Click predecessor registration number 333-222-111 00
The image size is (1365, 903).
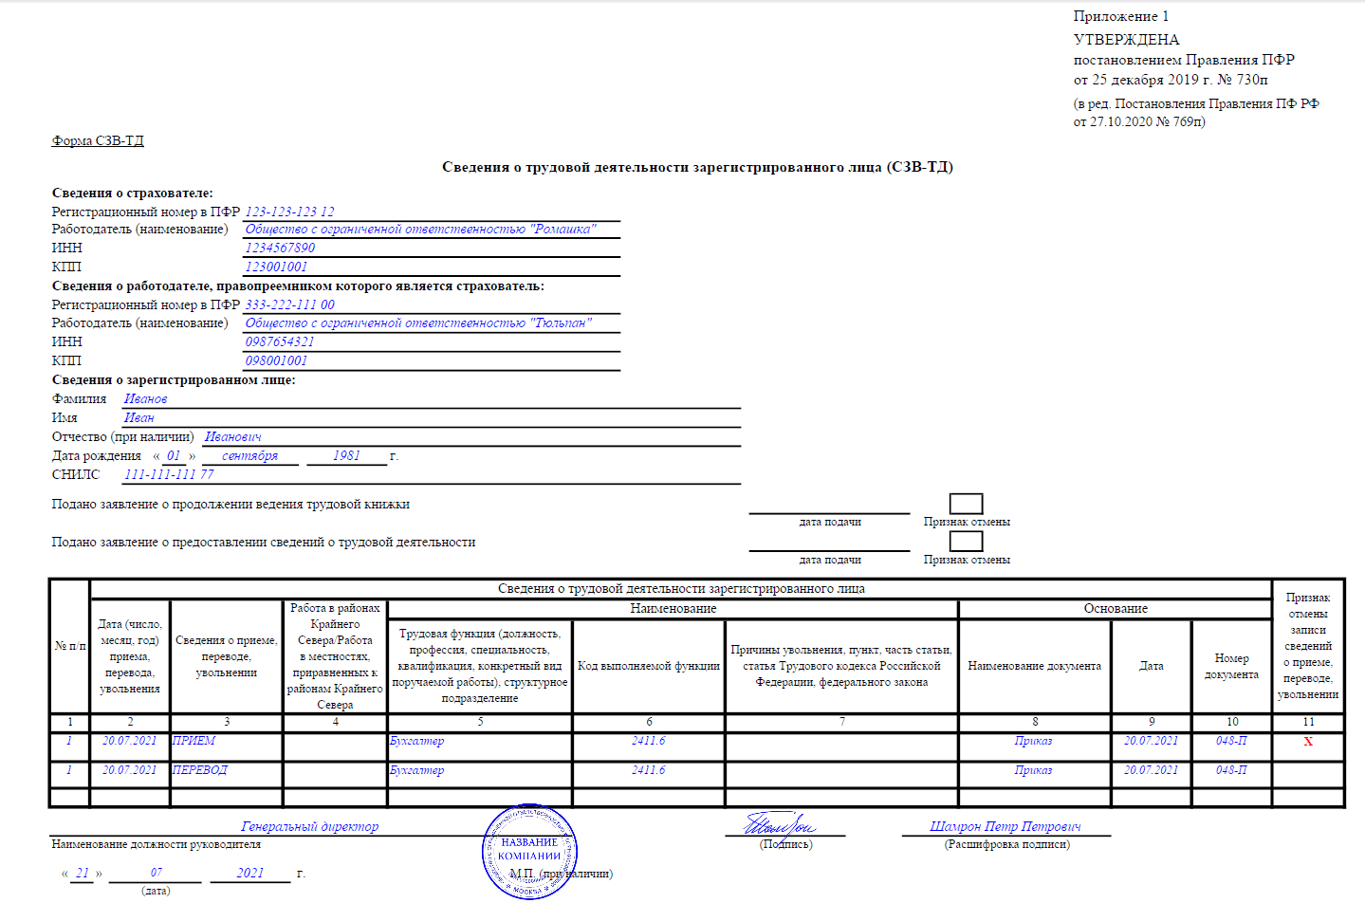point(289,304)
